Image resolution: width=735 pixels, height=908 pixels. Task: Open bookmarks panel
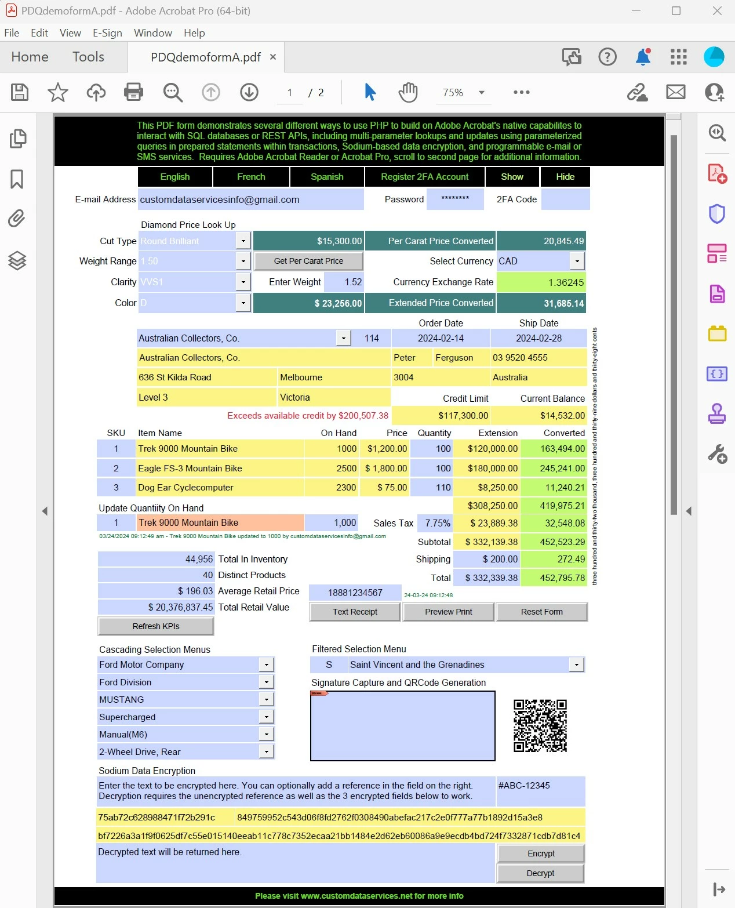(17, 179)
